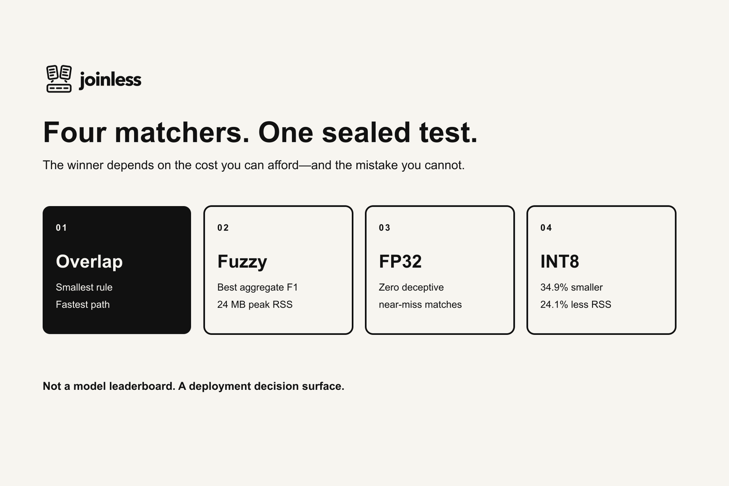Click the INT8 card heading

(x=560, y=261)
